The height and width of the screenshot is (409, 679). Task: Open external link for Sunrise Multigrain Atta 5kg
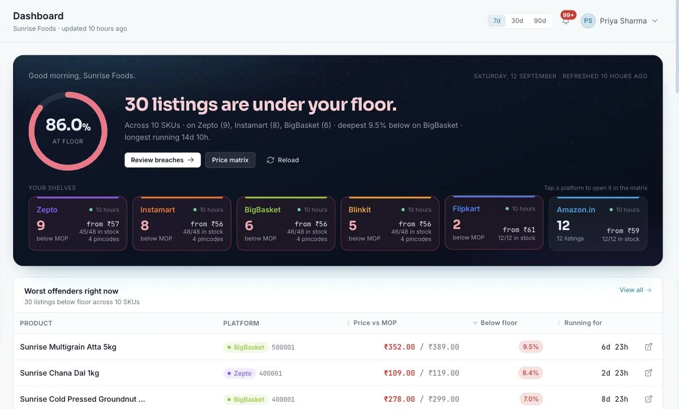tap(648, 347)
